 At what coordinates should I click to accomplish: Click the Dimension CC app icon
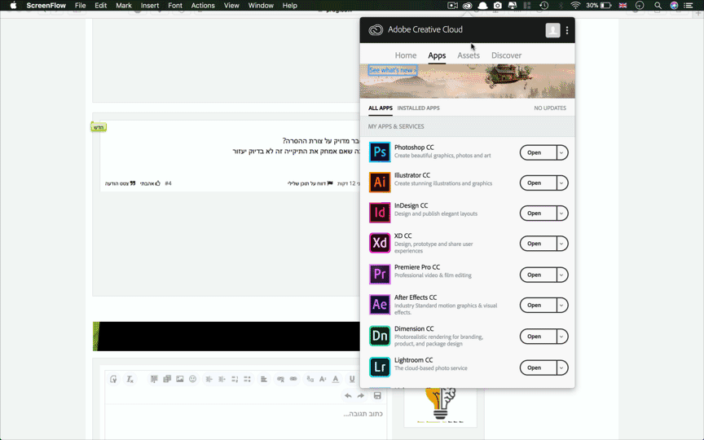pyautogui.click(x=380, y=336)
